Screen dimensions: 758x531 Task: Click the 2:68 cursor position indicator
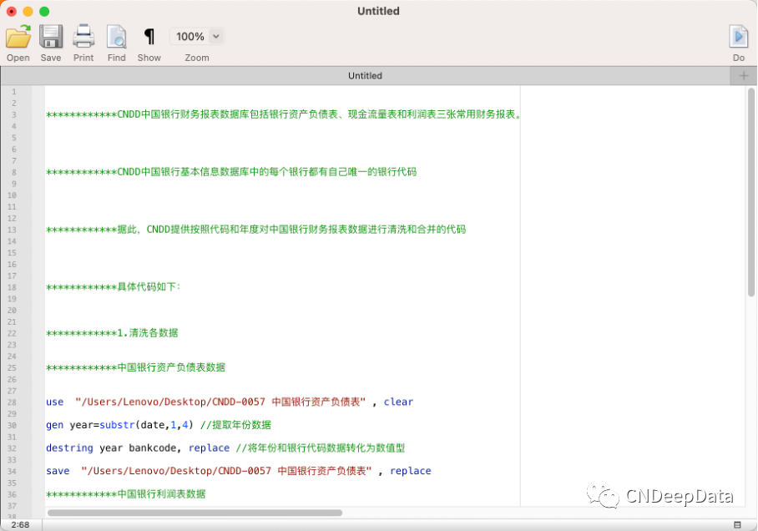click(20, 524)
